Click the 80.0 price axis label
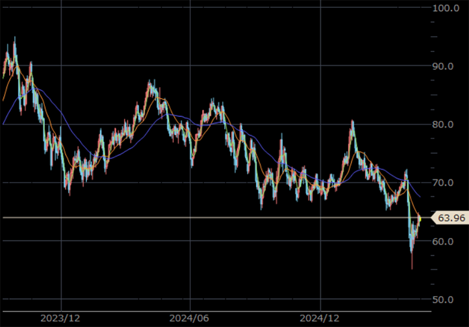 click(446, 125)
